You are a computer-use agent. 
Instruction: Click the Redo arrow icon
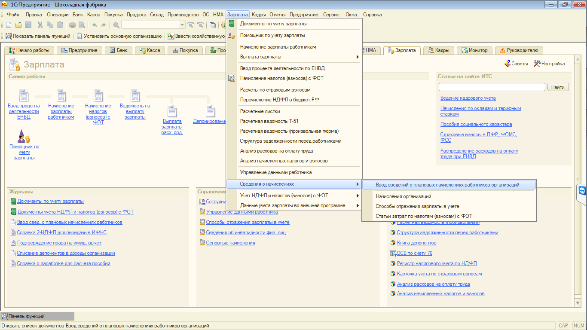tap(104, 25)
